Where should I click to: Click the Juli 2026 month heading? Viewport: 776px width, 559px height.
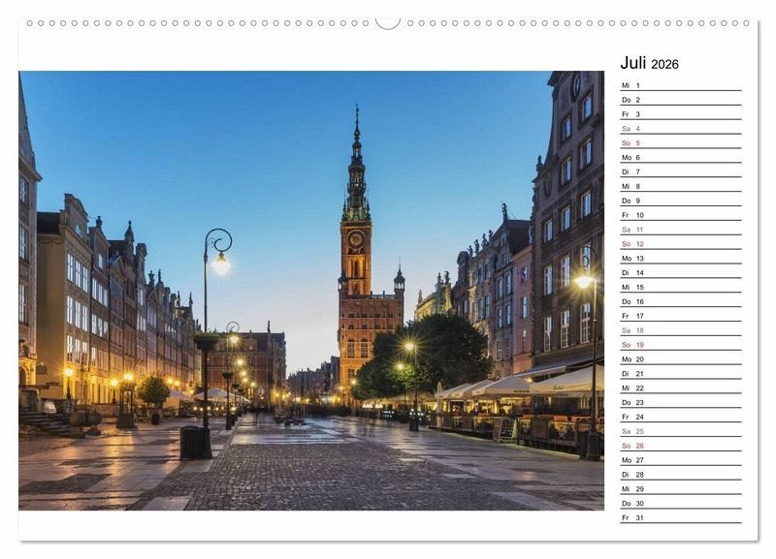(649, 64)
